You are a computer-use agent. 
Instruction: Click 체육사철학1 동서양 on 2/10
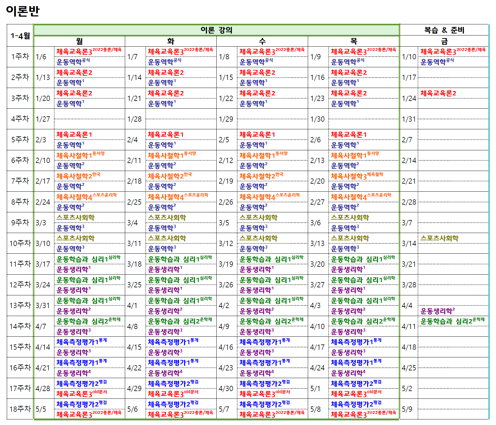[x=80, y=155]
